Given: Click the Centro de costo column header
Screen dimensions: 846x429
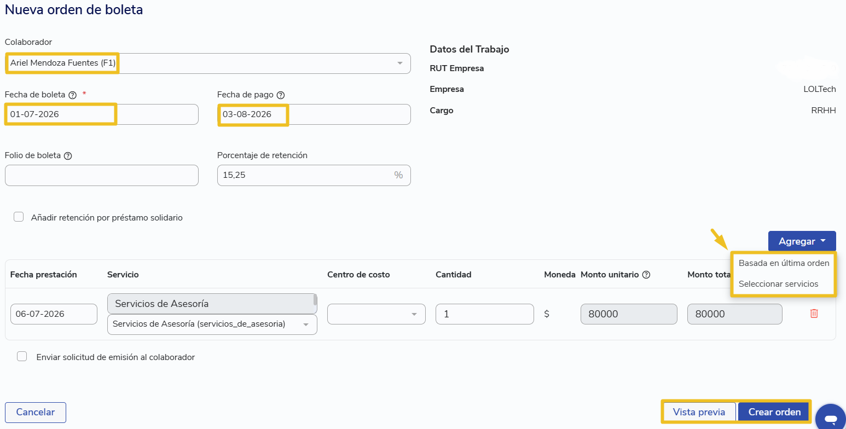Looking at the screenshot, I should [x=358, y=275].
